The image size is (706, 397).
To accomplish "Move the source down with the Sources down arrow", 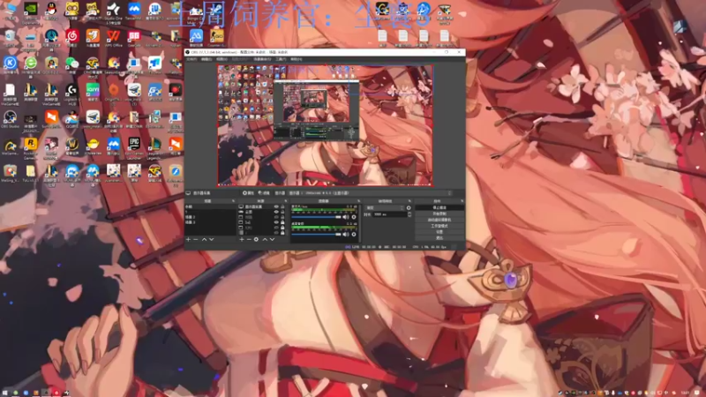I will pos(272,239).
